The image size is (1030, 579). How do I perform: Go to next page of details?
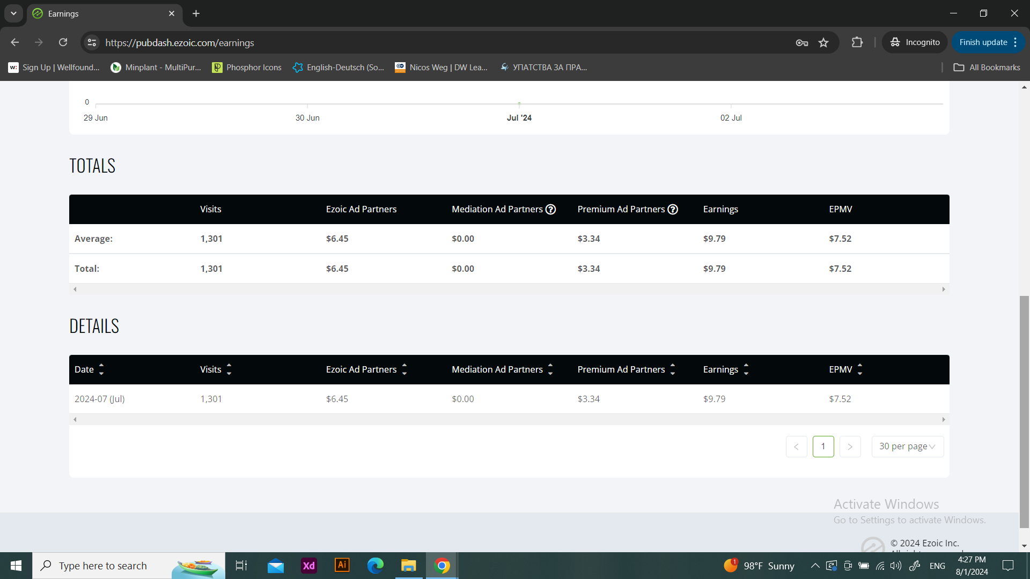pos(850,447)
